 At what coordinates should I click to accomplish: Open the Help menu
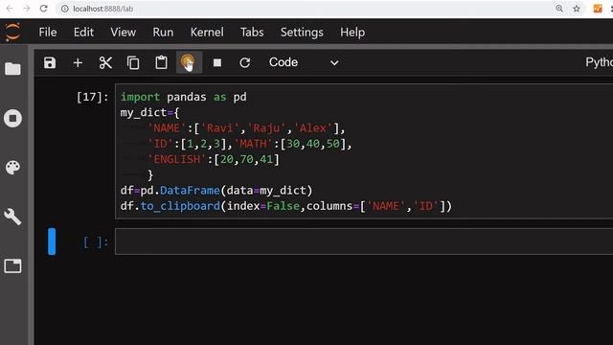(x=352, y=32)
